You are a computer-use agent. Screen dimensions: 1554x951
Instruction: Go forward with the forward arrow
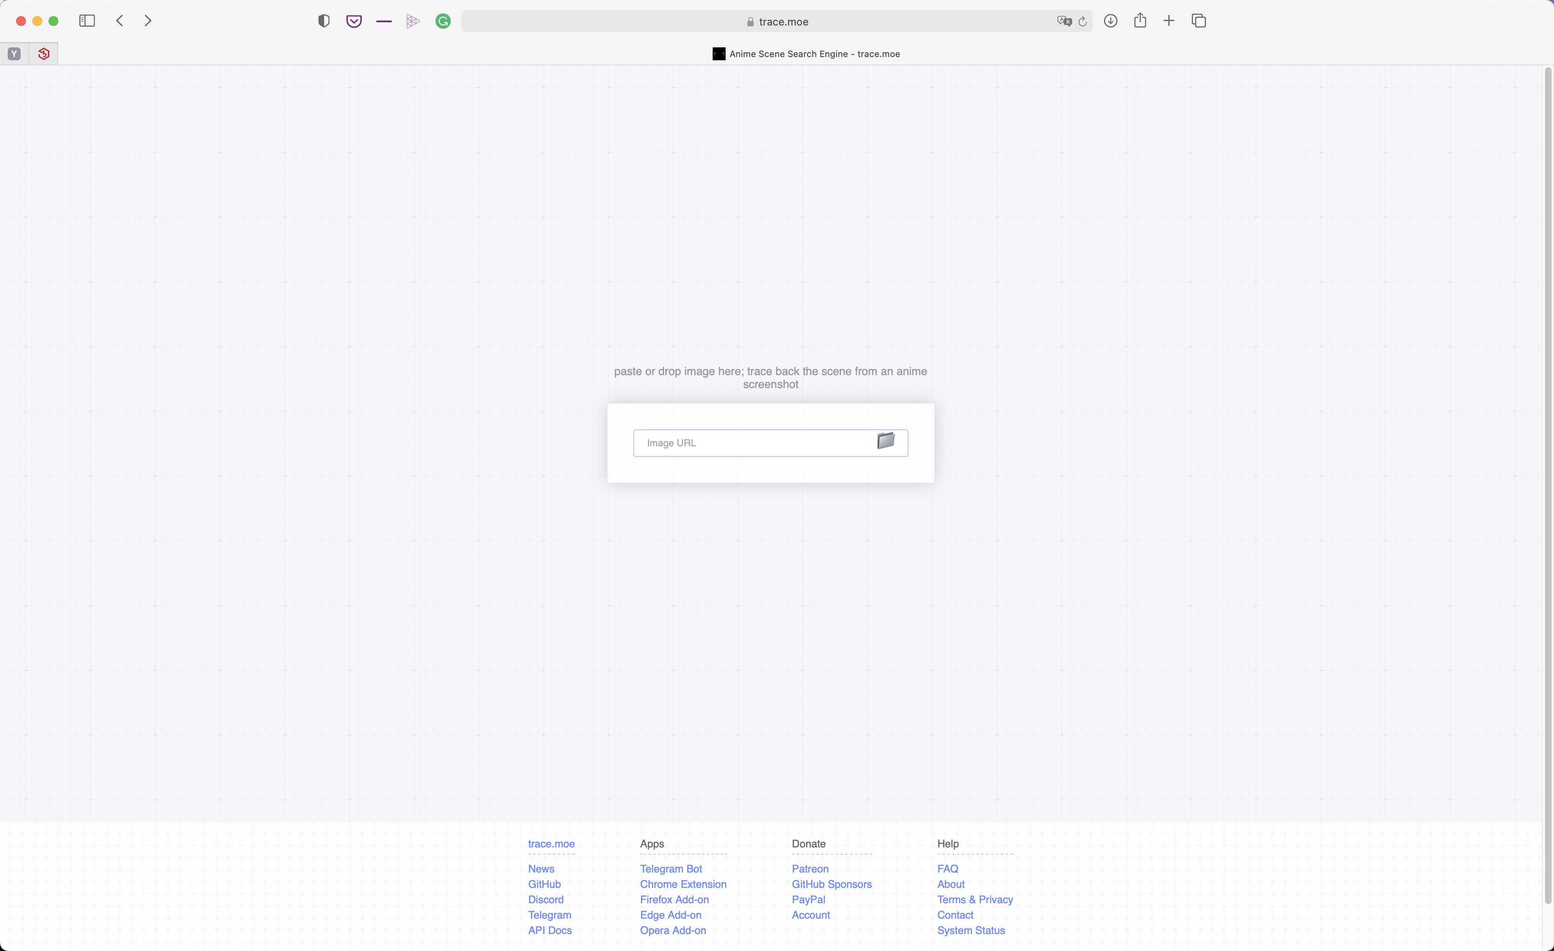click(148, 21)
